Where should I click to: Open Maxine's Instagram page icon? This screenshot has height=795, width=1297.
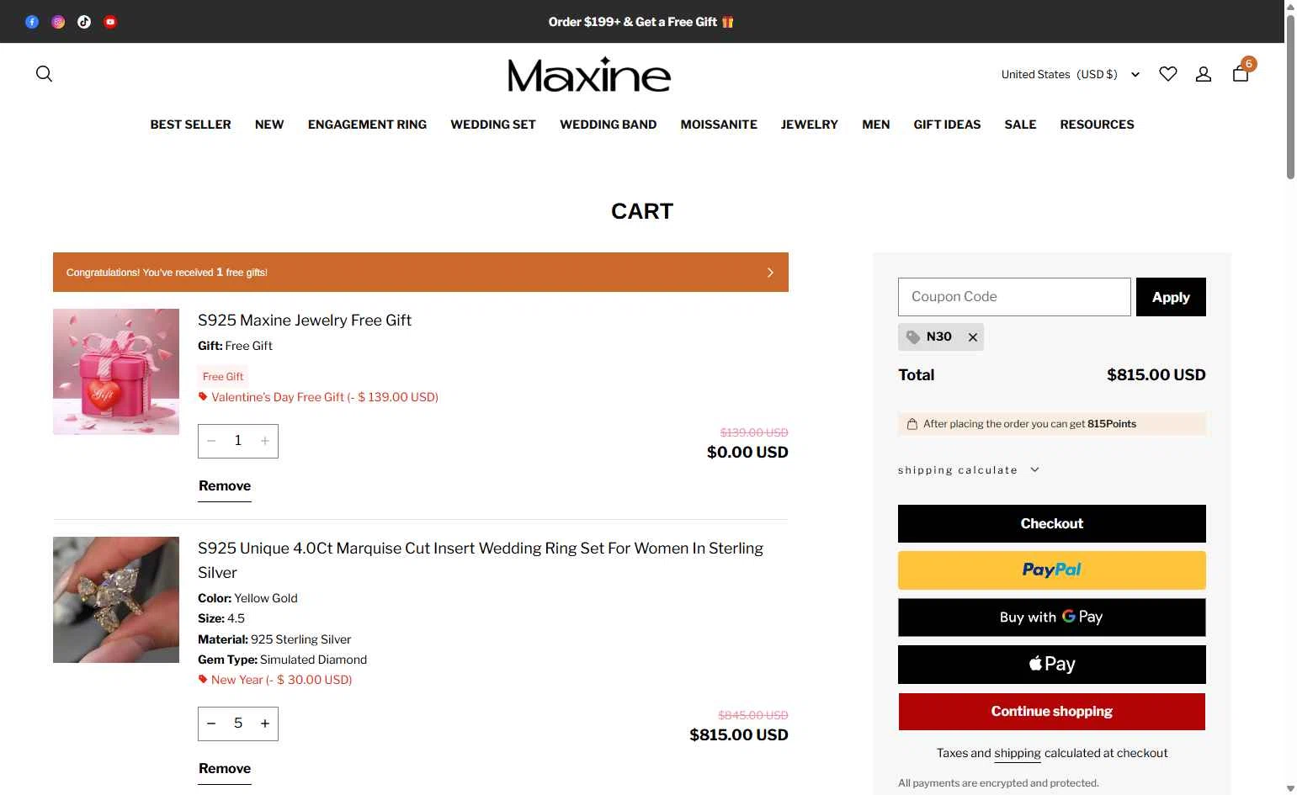58,22
